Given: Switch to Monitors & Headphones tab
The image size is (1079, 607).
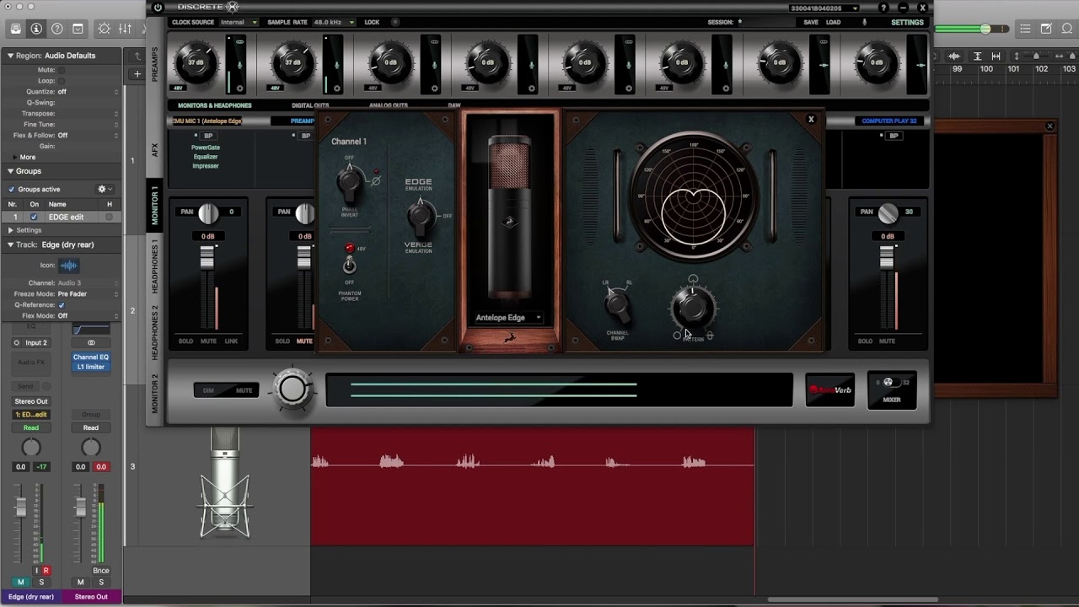Looking at the screenshot, I should 215,105.
